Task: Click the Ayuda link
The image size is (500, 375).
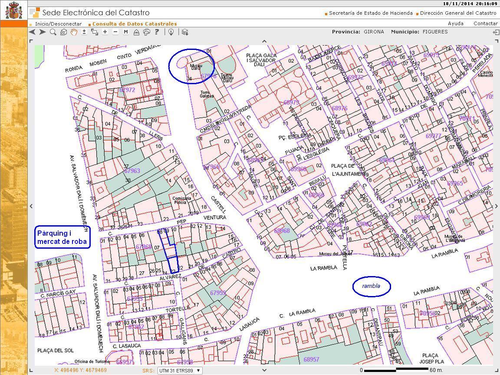Action: point(455,23)
